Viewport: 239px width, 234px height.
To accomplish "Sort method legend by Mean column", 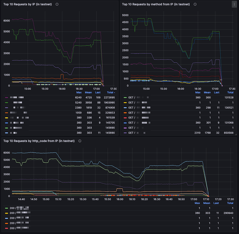I will [207, 93].
